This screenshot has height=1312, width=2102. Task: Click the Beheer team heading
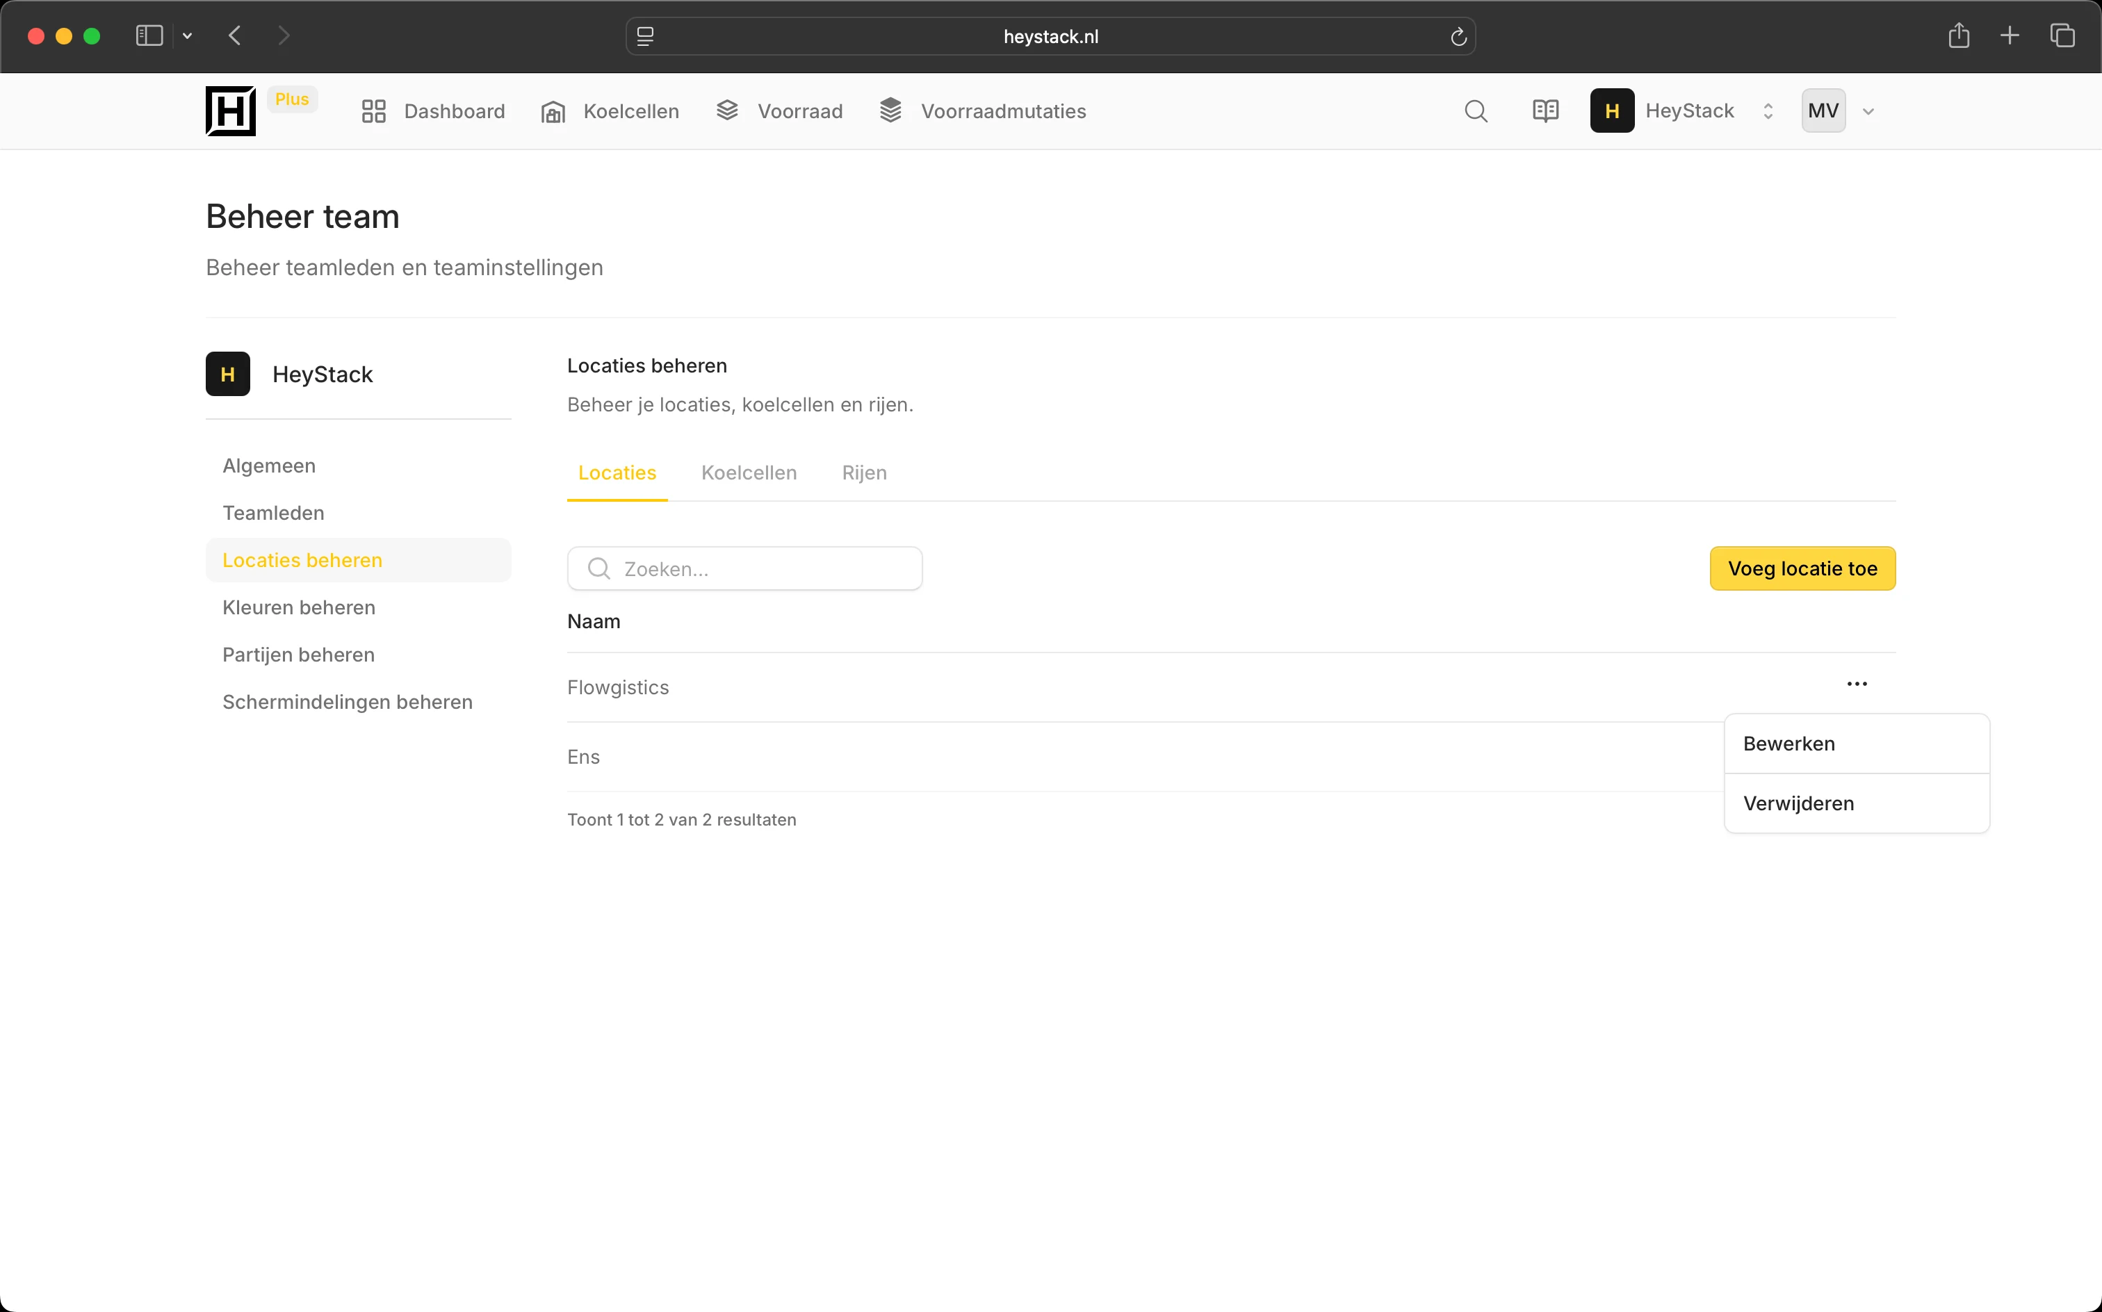point(302,216)
